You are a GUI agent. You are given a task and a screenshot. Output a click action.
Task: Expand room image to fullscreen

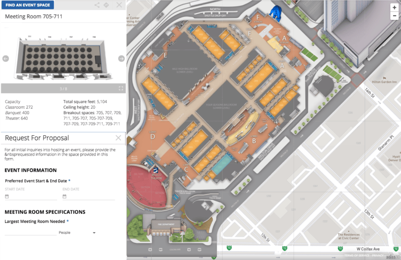pos(121,89)
